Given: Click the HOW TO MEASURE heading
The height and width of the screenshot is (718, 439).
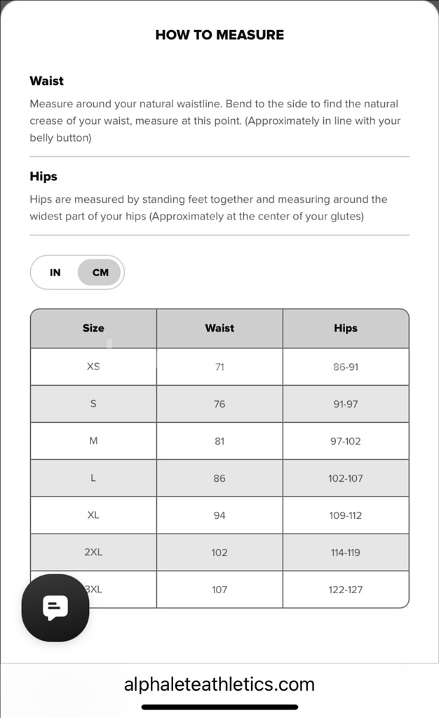Looking at the screenshot, I should 219,34.
